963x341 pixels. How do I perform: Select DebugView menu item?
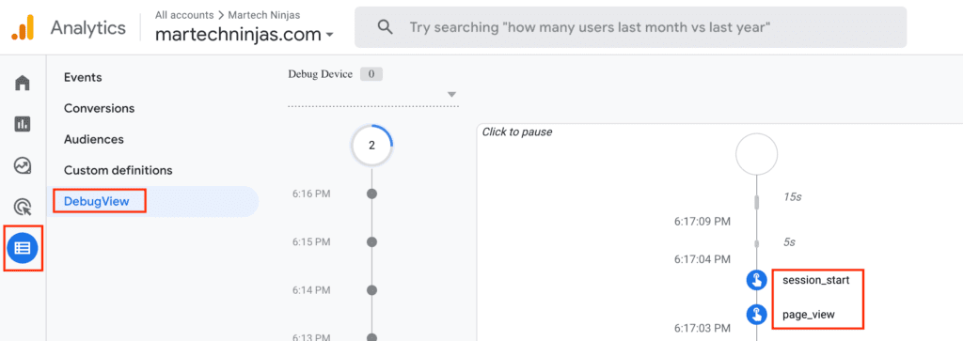click(x=153, y=201)
